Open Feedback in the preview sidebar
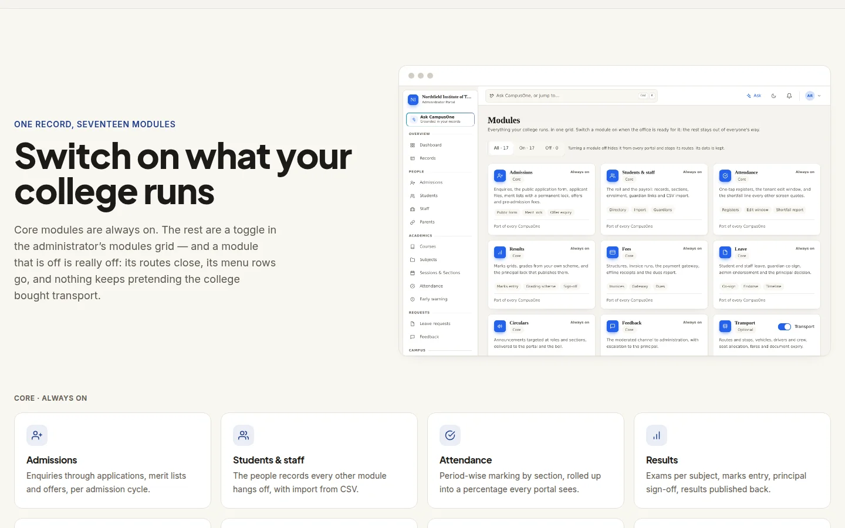The width and height of the screenshot is (845, 528). click(440, 337)
